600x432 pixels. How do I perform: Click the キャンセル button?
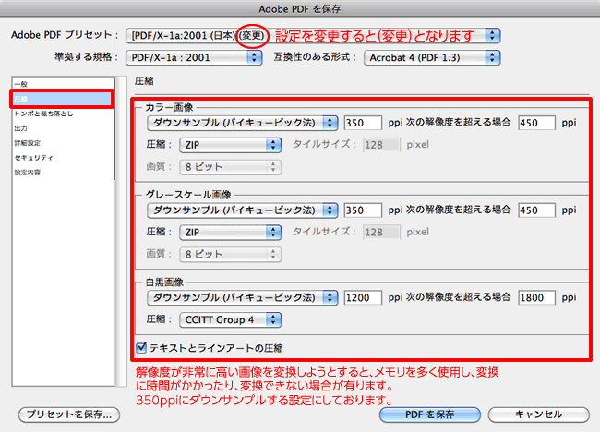[x=538, y=414]
